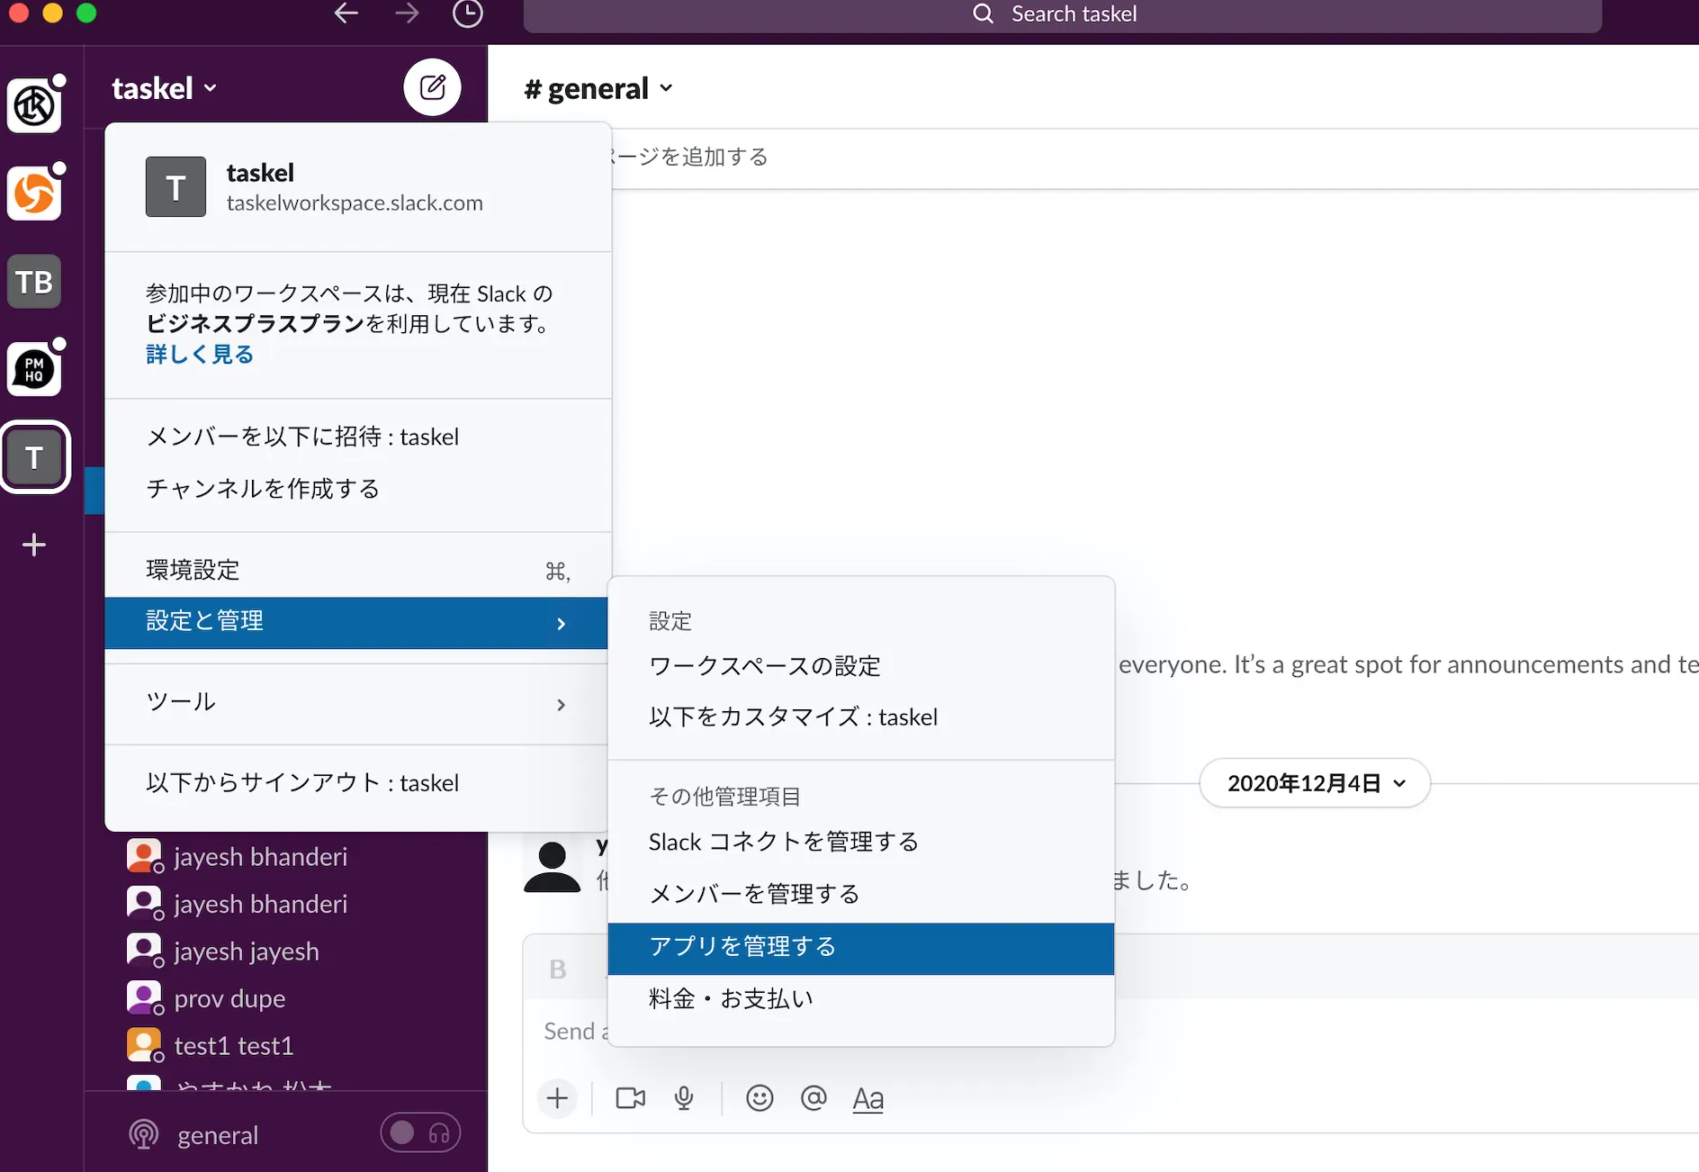Viewport: 1699px width, 1172px height.
Task: Open the history clock icon
Action: click(x=467, y=14)
